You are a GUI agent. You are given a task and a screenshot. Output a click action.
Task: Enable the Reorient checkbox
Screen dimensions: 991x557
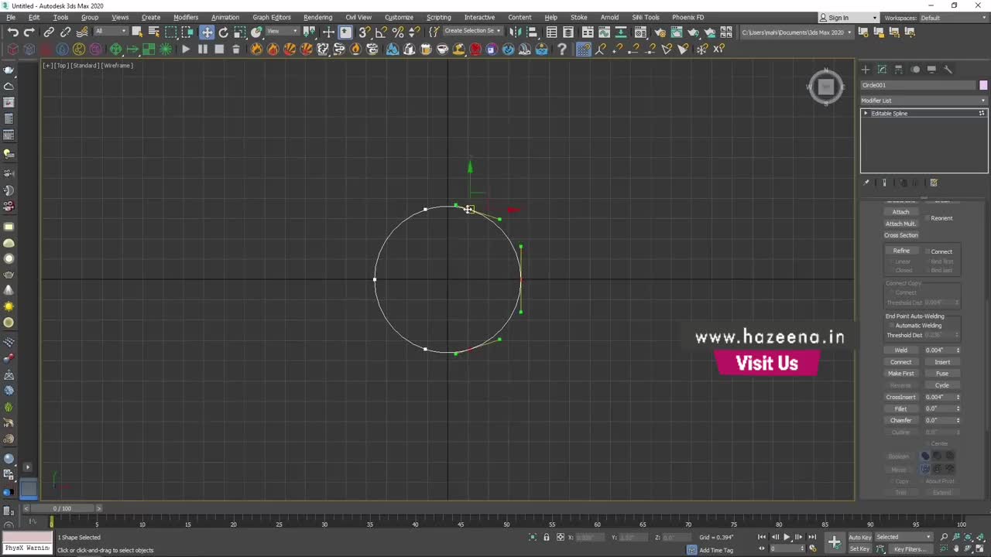(x=928, y=218)
